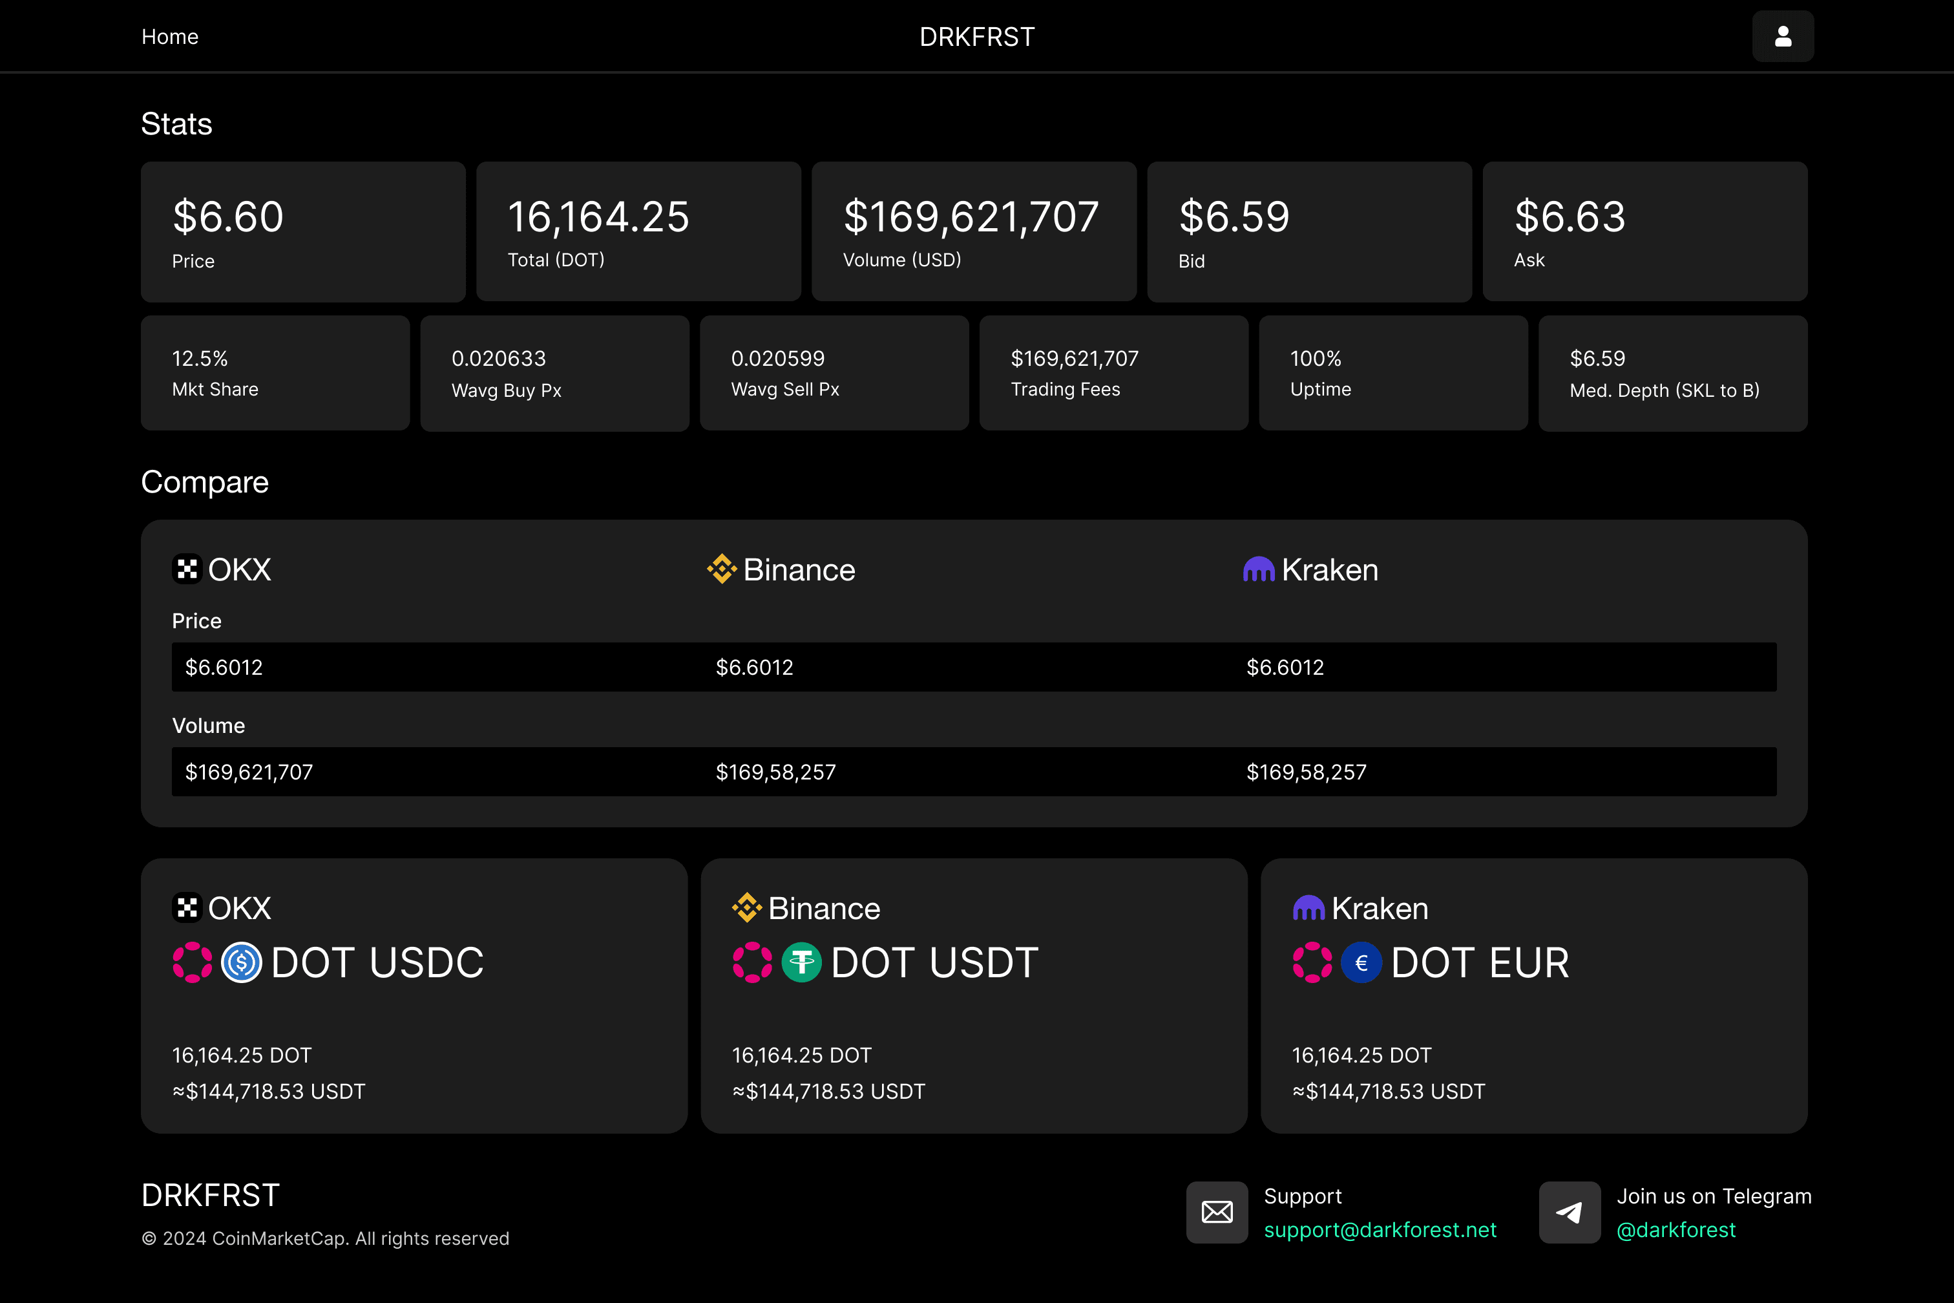Click the Binance logo on DOT USDT card
The width and height of the screenshot is (1954, 1303).
(747, 907)
